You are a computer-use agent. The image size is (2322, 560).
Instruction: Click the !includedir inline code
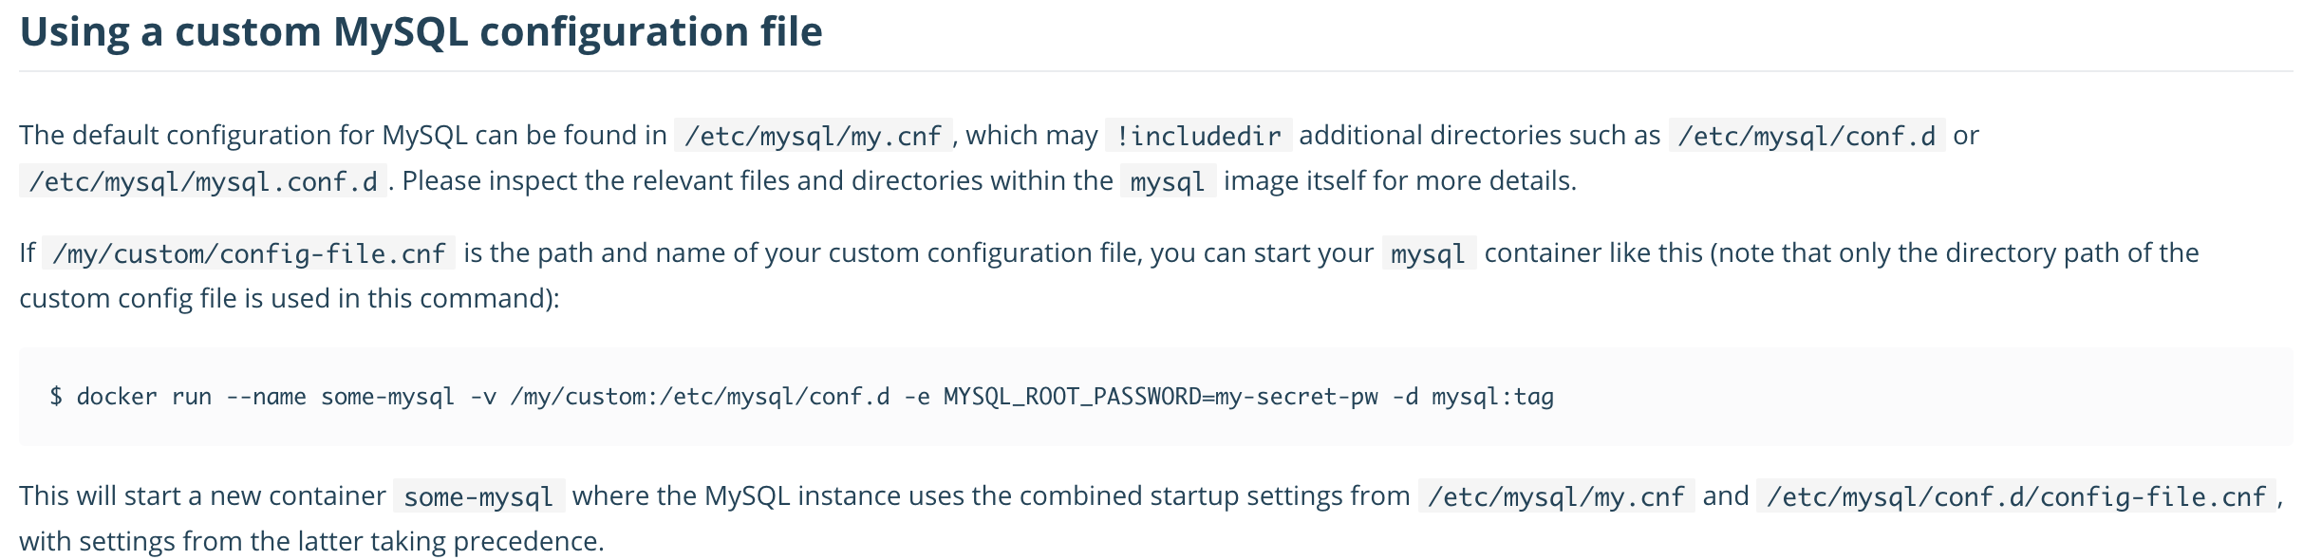(1198, 136)
